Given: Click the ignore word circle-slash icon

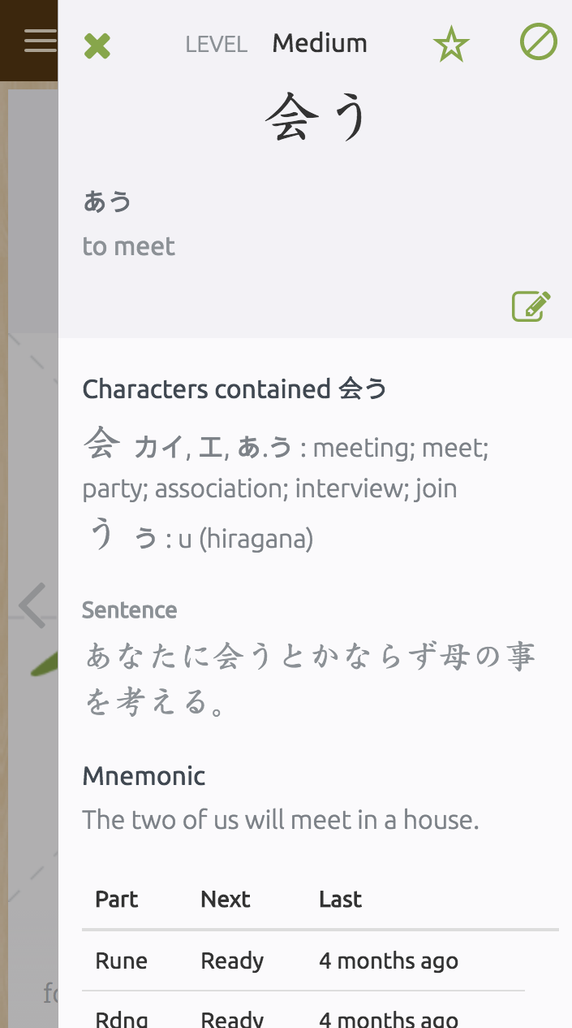Looking at the screenshot, I should click(x=539, y=41).
